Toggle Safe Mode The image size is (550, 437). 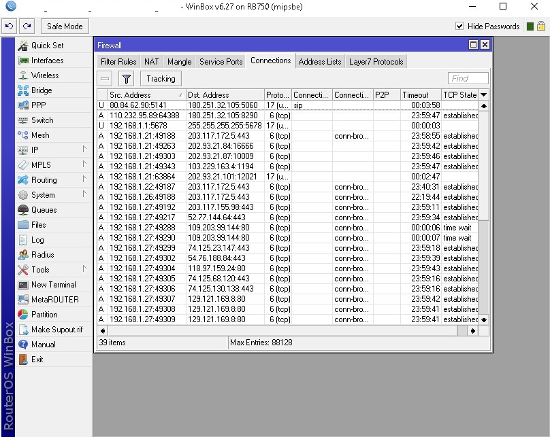coord(65,27)
